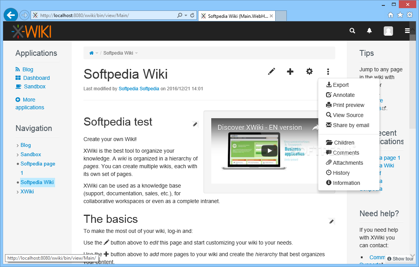
Task: Open the user avatar menu
Action: [x=388, y=31]
